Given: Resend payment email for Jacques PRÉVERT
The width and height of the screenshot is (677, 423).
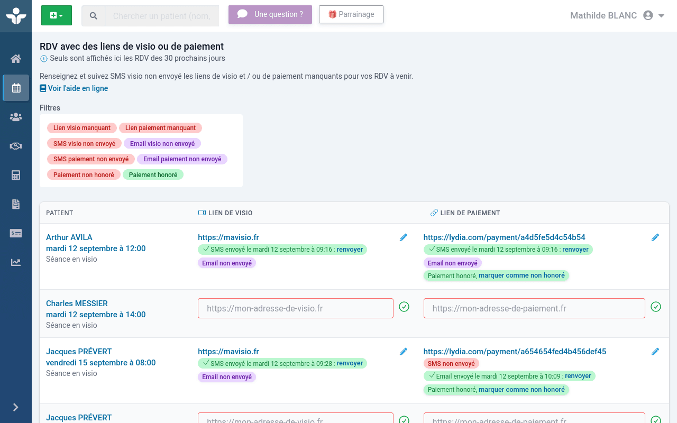Looking at the screenshot, I should point(578,376).
